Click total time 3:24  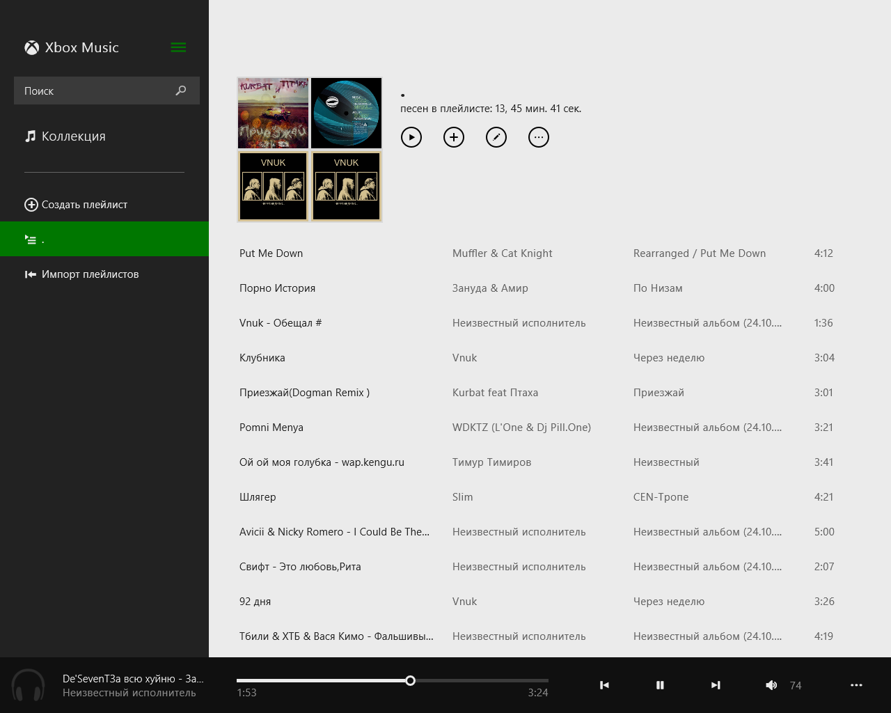[538, 693]
